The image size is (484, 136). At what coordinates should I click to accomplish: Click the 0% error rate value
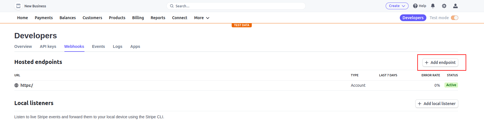coord(437,85)
